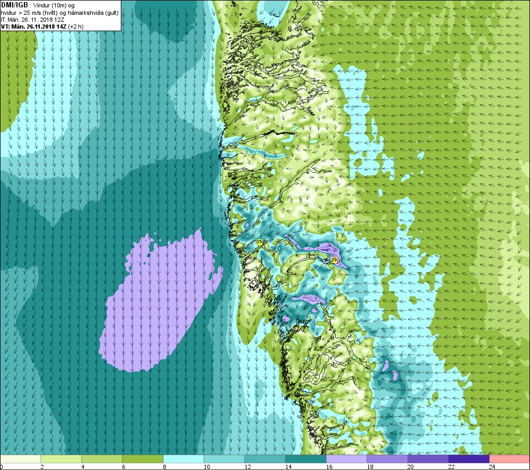
Task: Click the legend scale label 10
Action: (x=207, y=467)
